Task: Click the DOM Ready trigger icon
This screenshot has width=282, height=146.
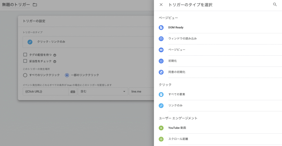Action: click(x=161, y=27)
